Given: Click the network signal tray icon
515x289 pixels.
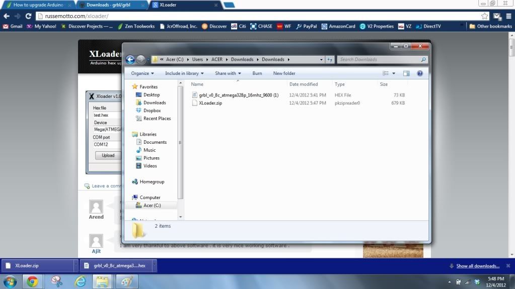Looking at the screenshot, I should [x=467, y=282].
